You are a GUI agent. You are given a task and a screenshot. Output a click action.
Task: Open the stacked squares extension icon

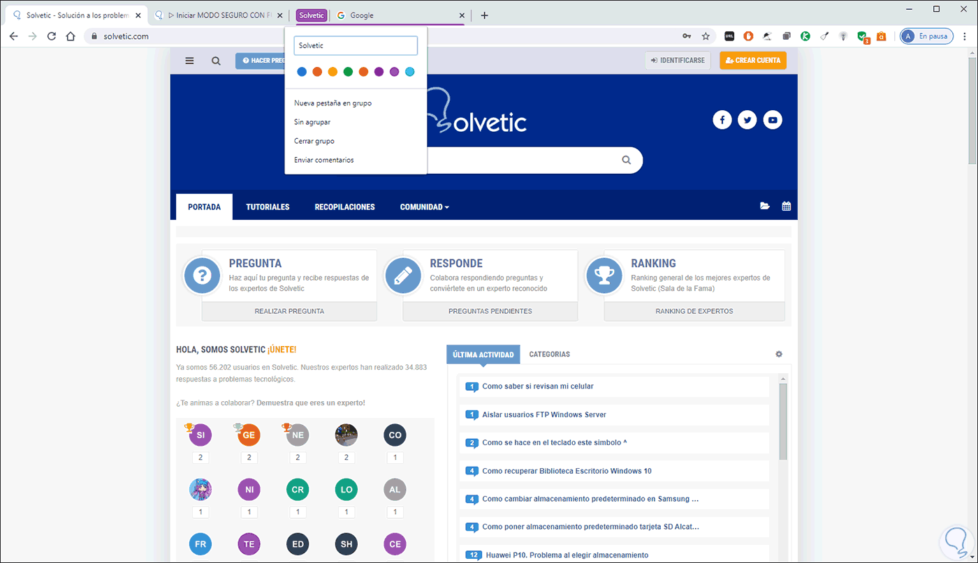pyautogui.click(x=787, y=36)
